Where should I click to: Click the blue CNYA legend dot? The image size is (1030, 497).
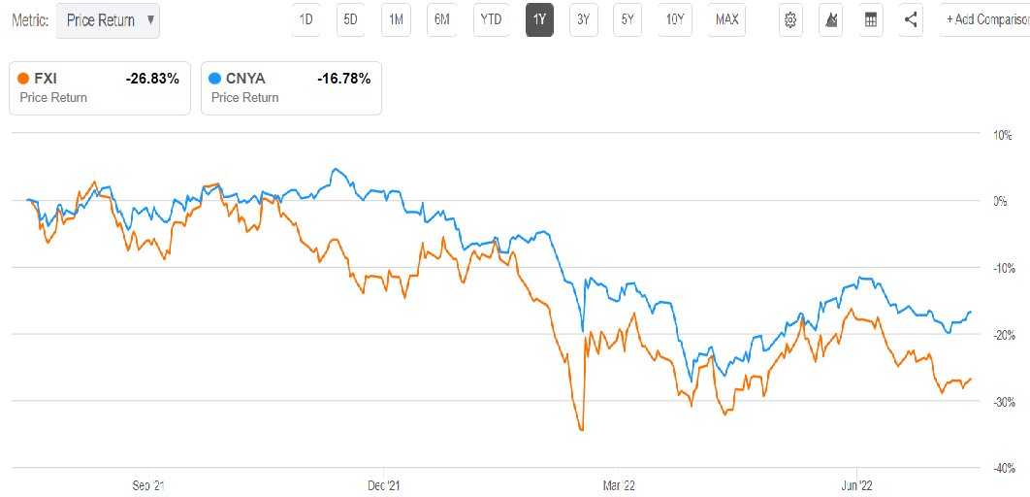[215, 80]
